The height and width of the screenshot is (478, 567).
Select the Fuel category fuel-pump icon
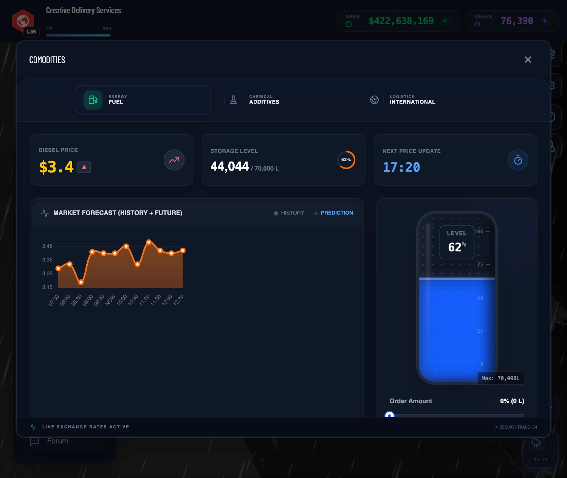click(93, 100)
